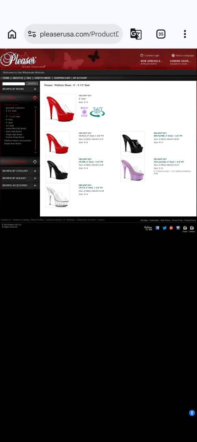
Task: Open the Pinterest follow icon
Action: coord(171,228)
